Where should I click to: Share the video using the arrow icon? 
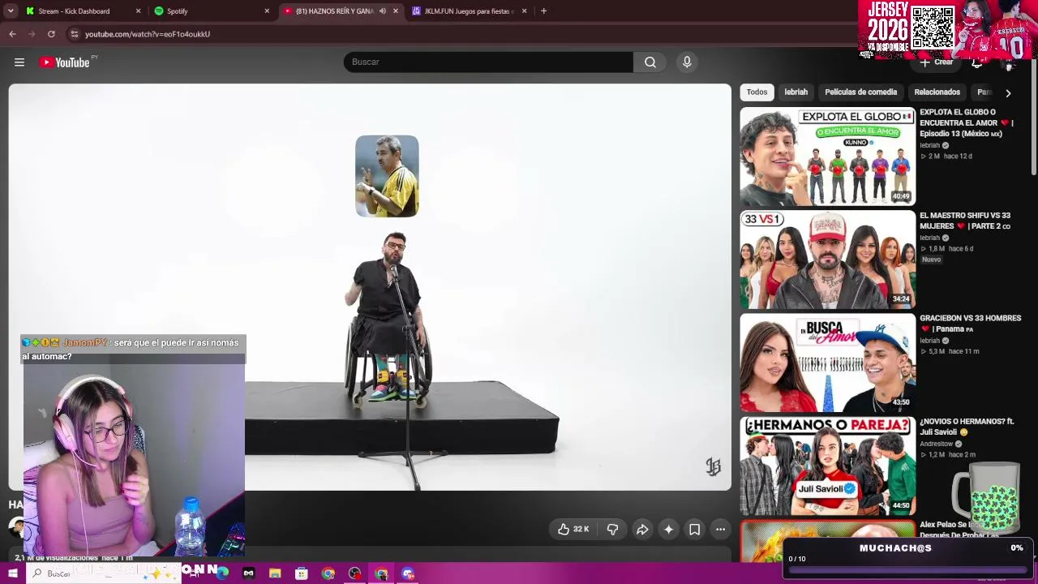pyautogui.click(x=641, y=530)
